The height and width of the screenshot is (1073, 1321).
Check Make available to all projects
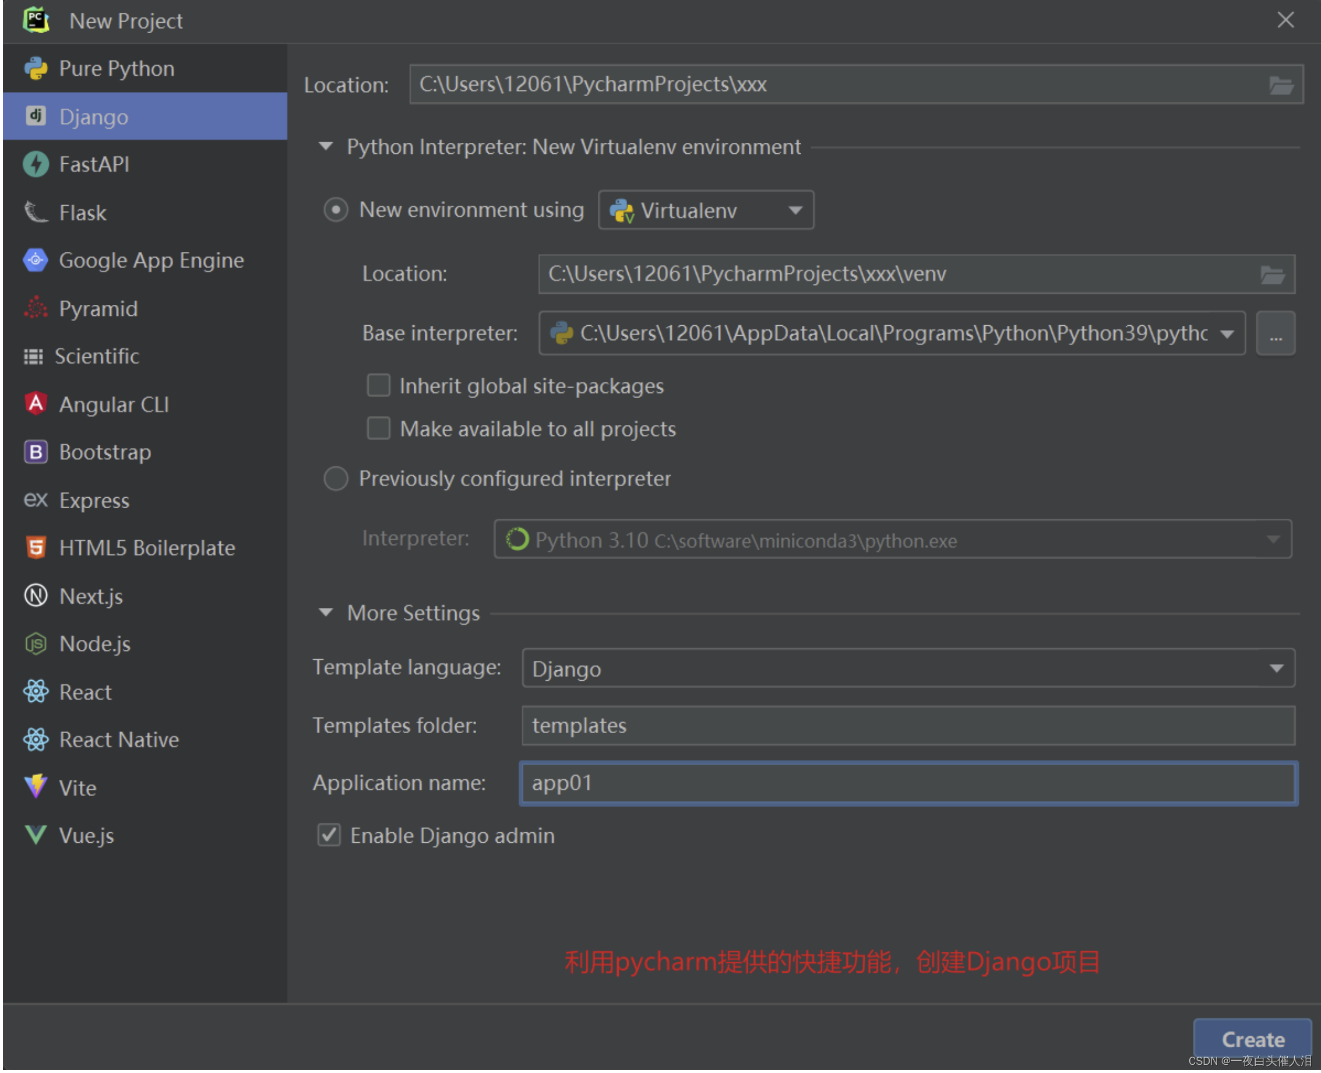click(379, 428)
